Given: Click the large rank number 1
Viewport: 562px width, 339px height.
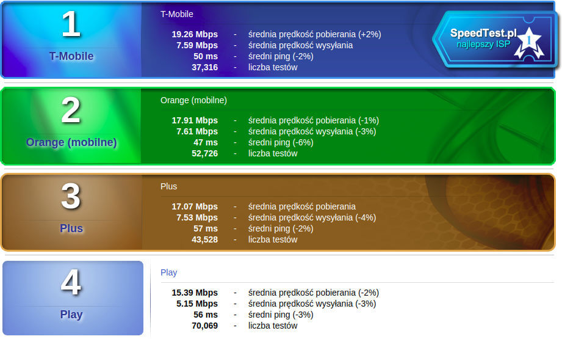Looking at the screenshot, I should click(71, 25).
